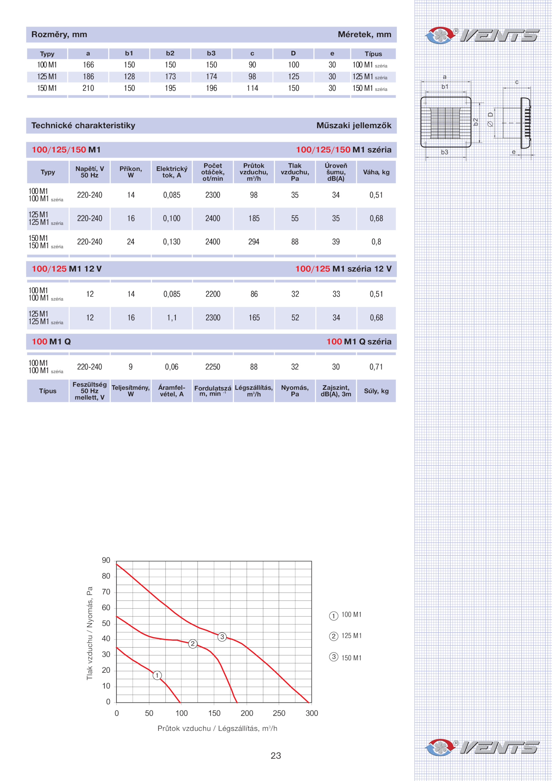Click the fan side-view dimension drawing
This screenshot has height=781, width=552.
pos(516,122)
